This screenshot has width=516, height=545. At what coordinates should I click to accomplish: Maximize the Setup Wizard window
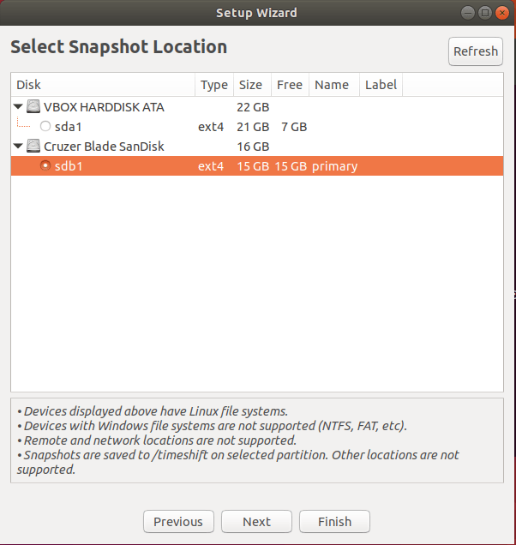tap(486, 12)
